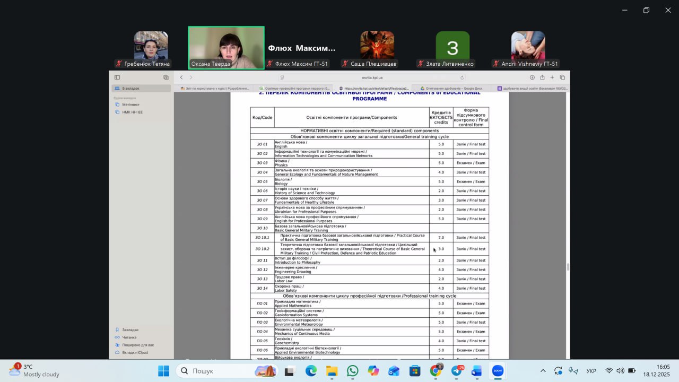Select Оксана Тверда video thumbnail
Image resolution: width=679 pixels, height=382 pixels.
coord(227,48)
